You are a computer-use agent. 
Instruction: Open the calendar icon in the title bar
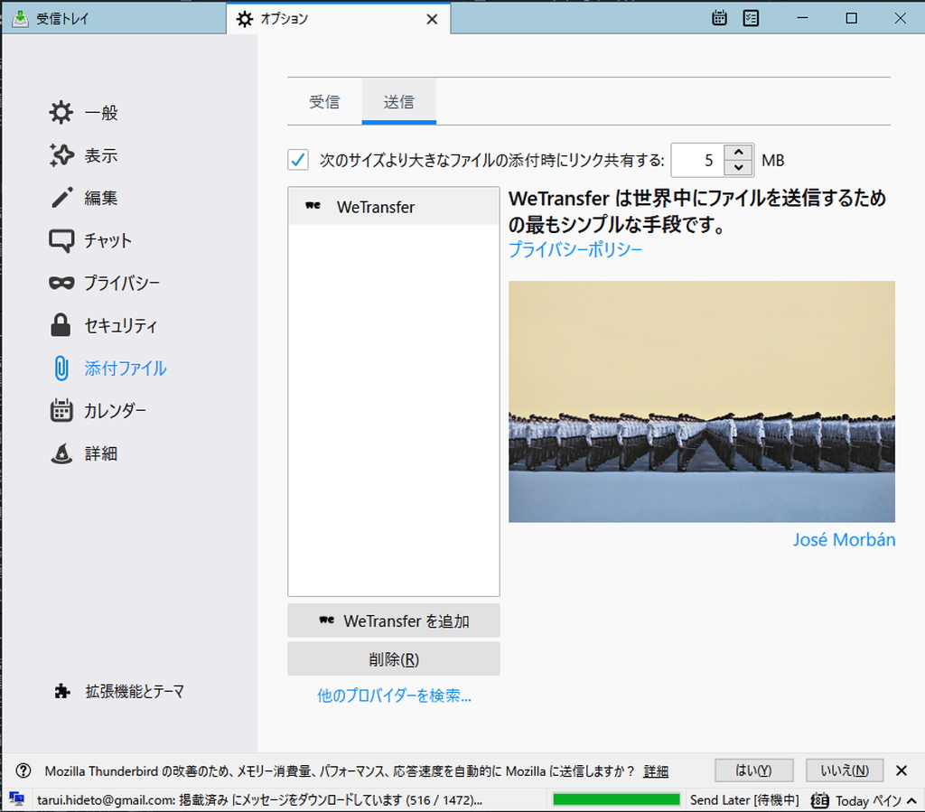click(719, 18)
